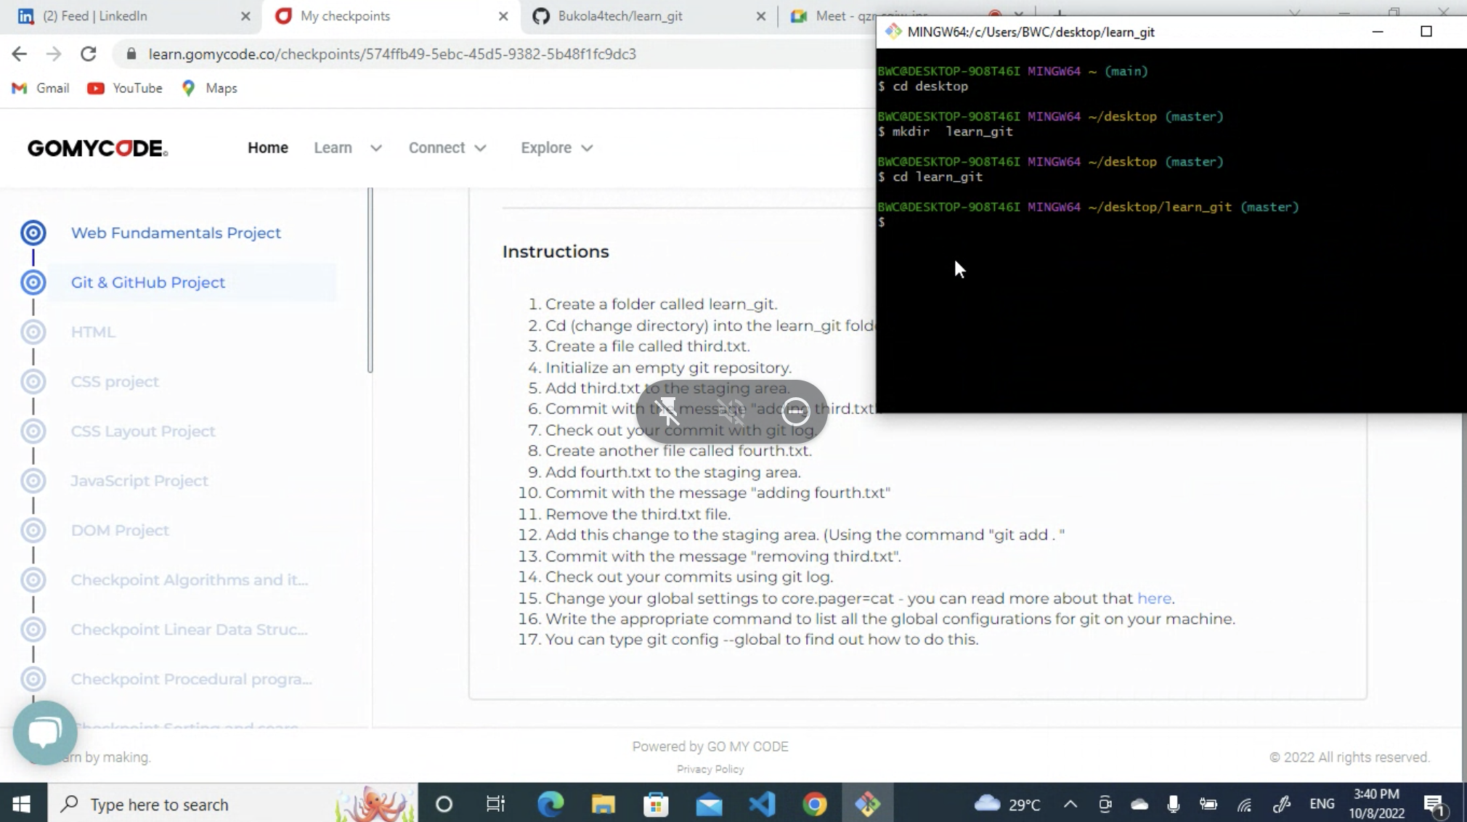Select Git & GitHub Project checkpoint

[148, 282]
